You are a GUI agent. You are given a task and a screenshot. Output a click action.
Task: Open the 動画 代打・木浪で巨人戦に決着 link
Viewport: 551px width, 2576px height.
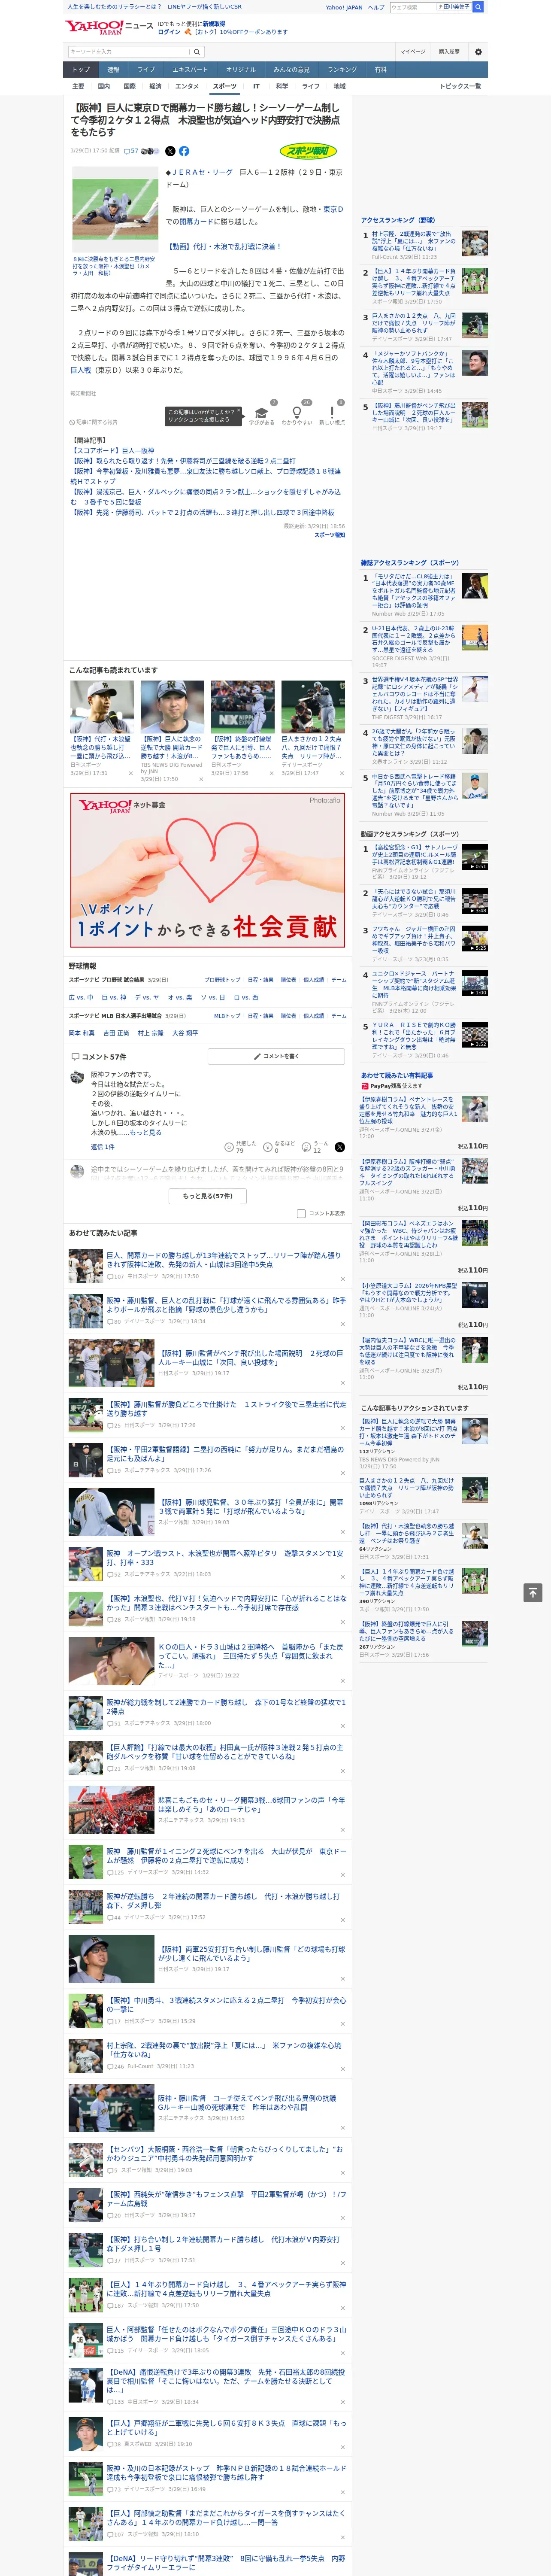pyautogui.click(x=223, y=246)
